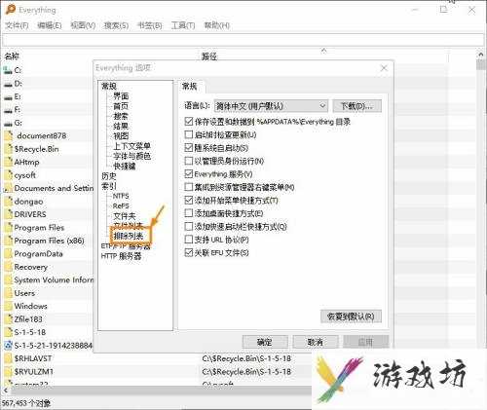Image resolution: width=487 pixels, height=410 pixels.
Task: Open 首页 page in options tree
Action: (121, 106)
